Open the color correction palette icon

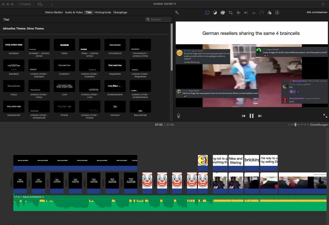[223, 13]
